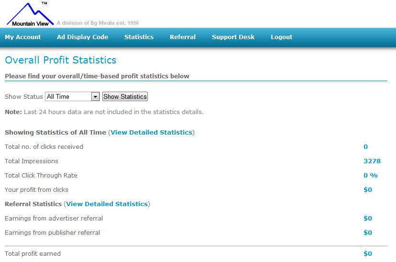Click the Earnings from advertiser referral label
This screenshot has height=262, width=396.
pos(54,219)
